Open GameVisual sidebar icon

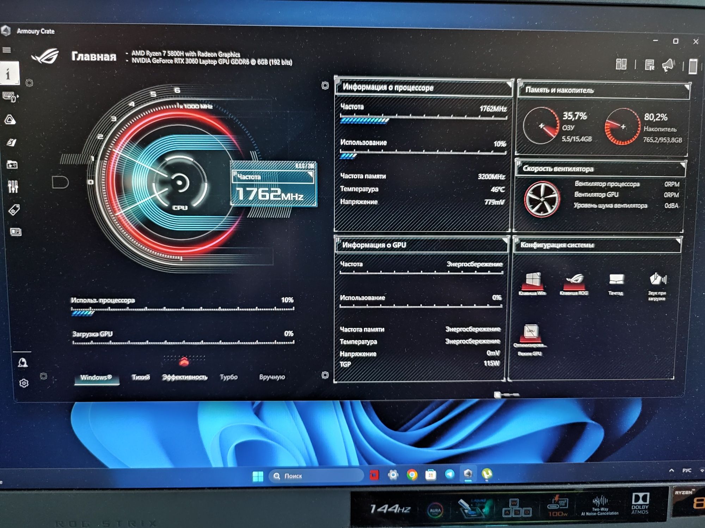point(11,142)
